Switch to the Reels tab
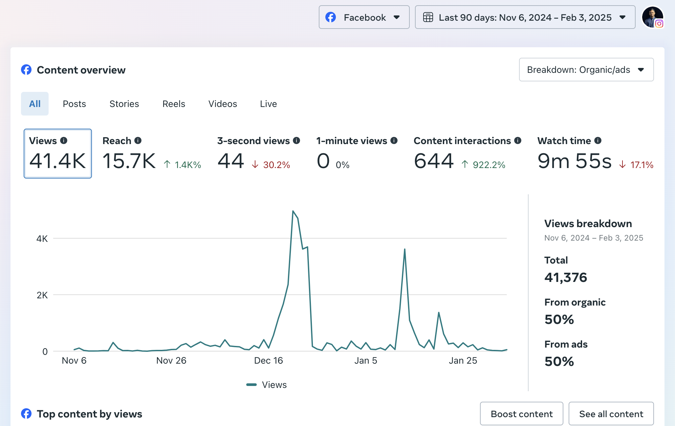This screenshot has width=675, height=426. (173, 104)
